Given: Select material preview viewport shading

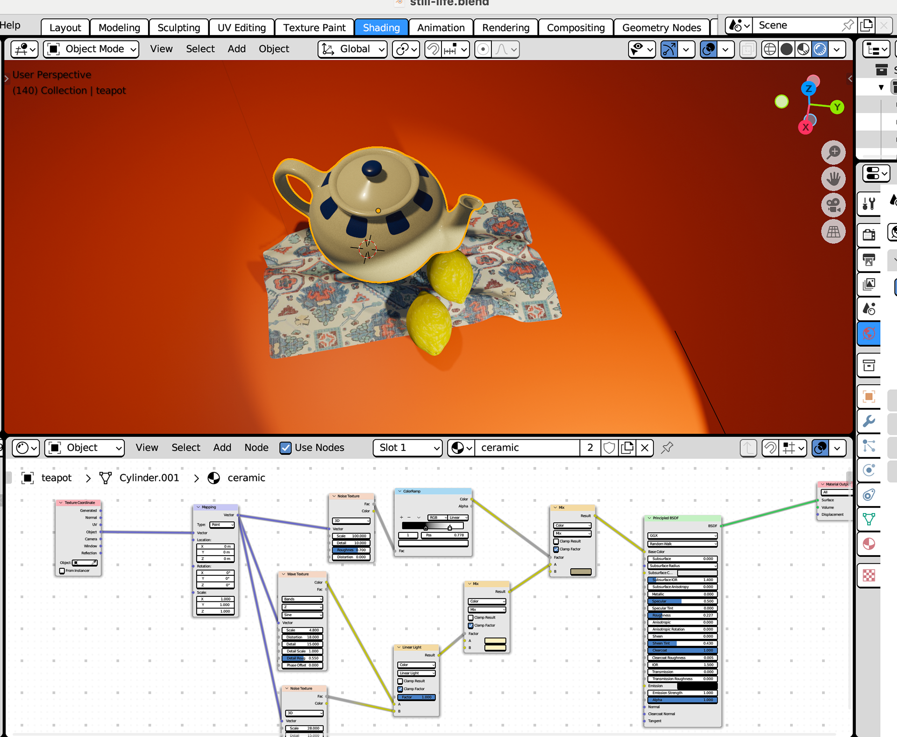Looking at the screenshot, I should [x=803, y=49].
